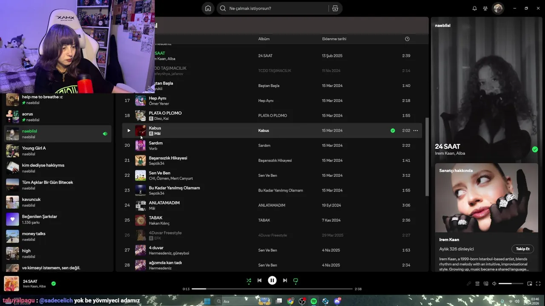Open OBS Studio from the taskbar
The height and width of the screenshot is (306, 545).
point(302,301)
